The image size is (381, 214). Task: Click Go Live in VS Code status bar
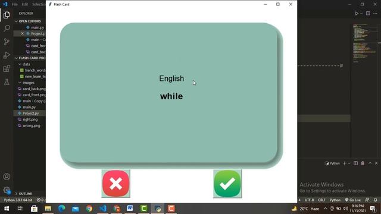click(353, 200)
